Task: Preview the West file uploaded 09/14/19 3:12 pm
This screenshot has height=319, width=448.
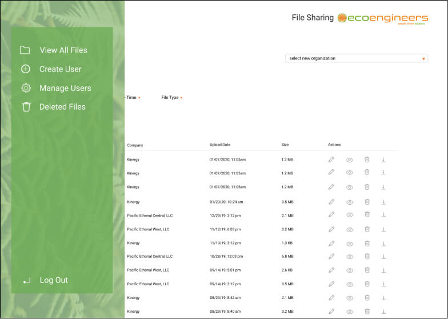Action: [x=350, y=284]
